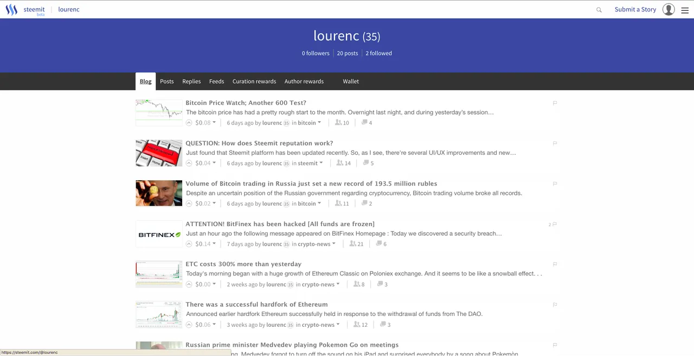694x356 pixels.
Task: Open Russian prime minister Medvedev Pokemon Go title
Action: (292, 345)
